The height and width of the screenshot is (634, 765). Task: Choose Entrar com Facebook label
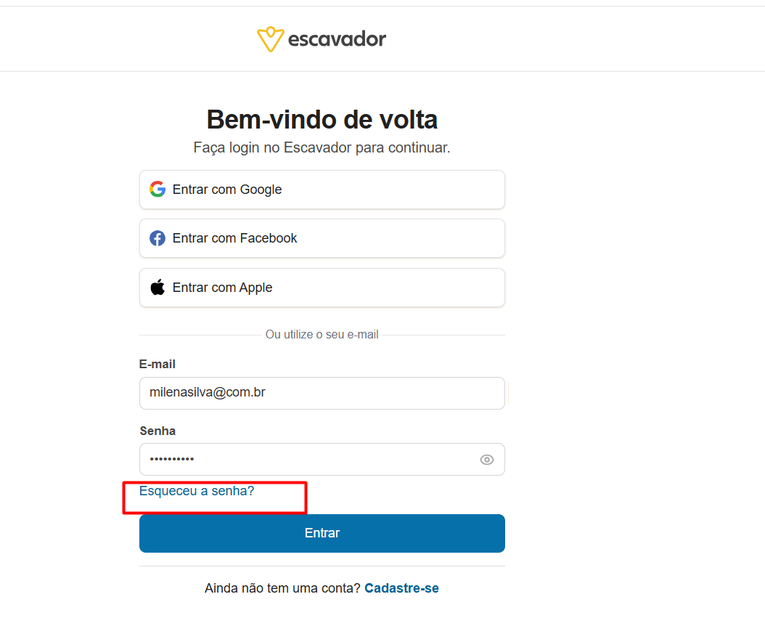pyautogui.click(x=234, y=238)
